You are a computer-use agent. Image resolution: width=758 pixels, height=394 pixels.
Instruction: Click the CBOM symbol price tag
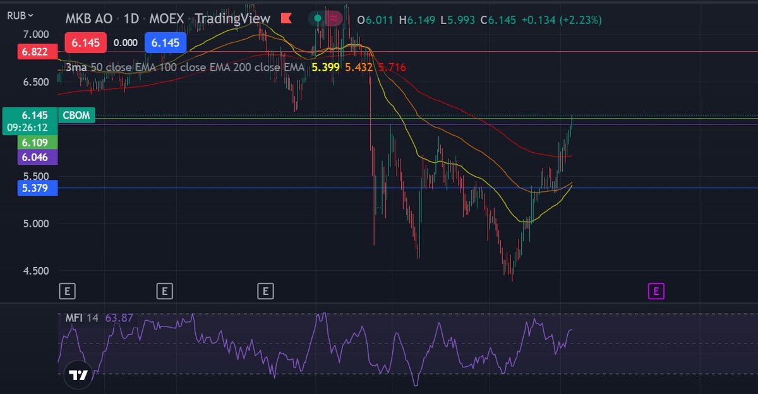click(77, 116)
